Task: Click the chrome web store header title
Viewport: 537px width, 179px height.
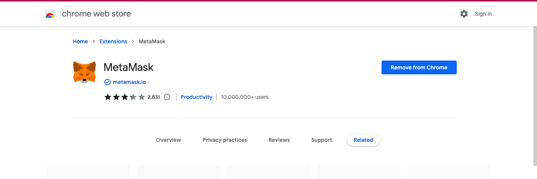Action: pos(96,14)
